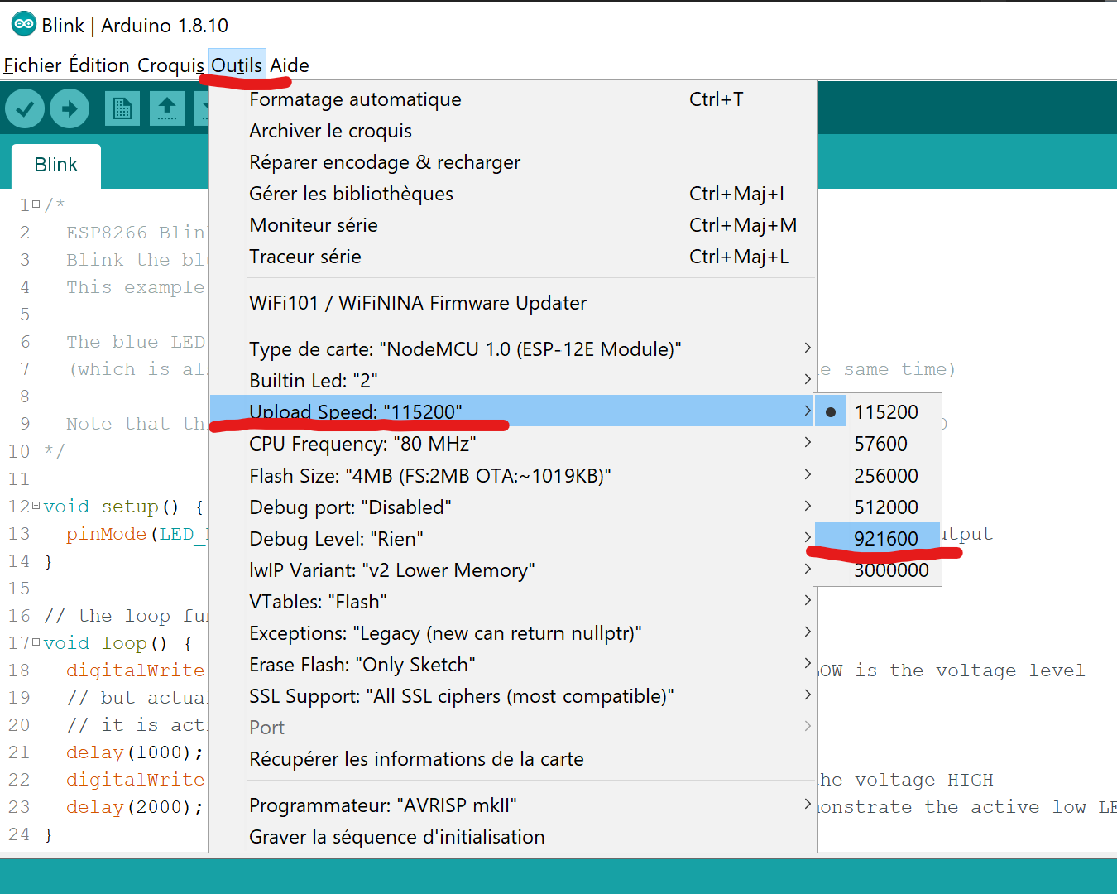Choose 3000000 upload speed
1117x894 pixels.
(878, 570)
